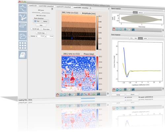Image resolution: width=165 pixels, height=132 pixels.
Task: Click forward arrow in Signal Inspector toolbar
Action: [x=120, y=29]
